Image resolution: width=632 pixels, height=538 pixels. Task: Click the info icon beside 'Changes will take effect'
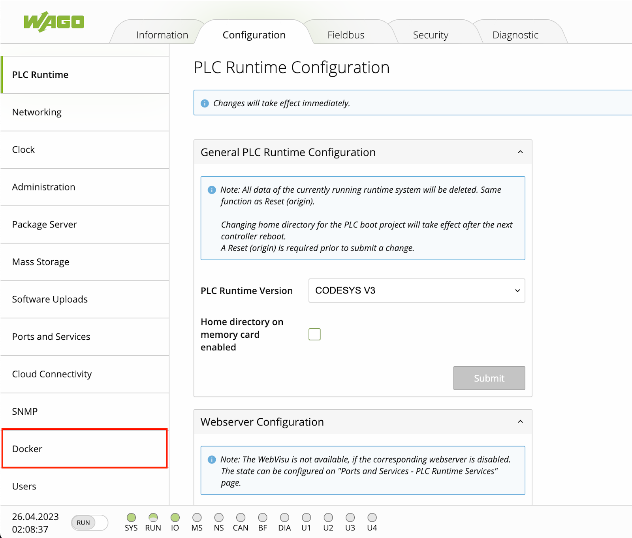point(205,103)
